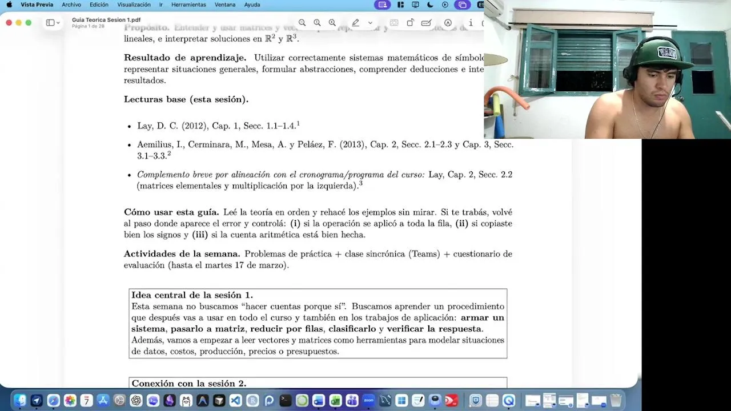The height and width of the screenshot is (411, 731).
Task: Open Microsoft Teams from the Dock
Action: pos(352,400)
